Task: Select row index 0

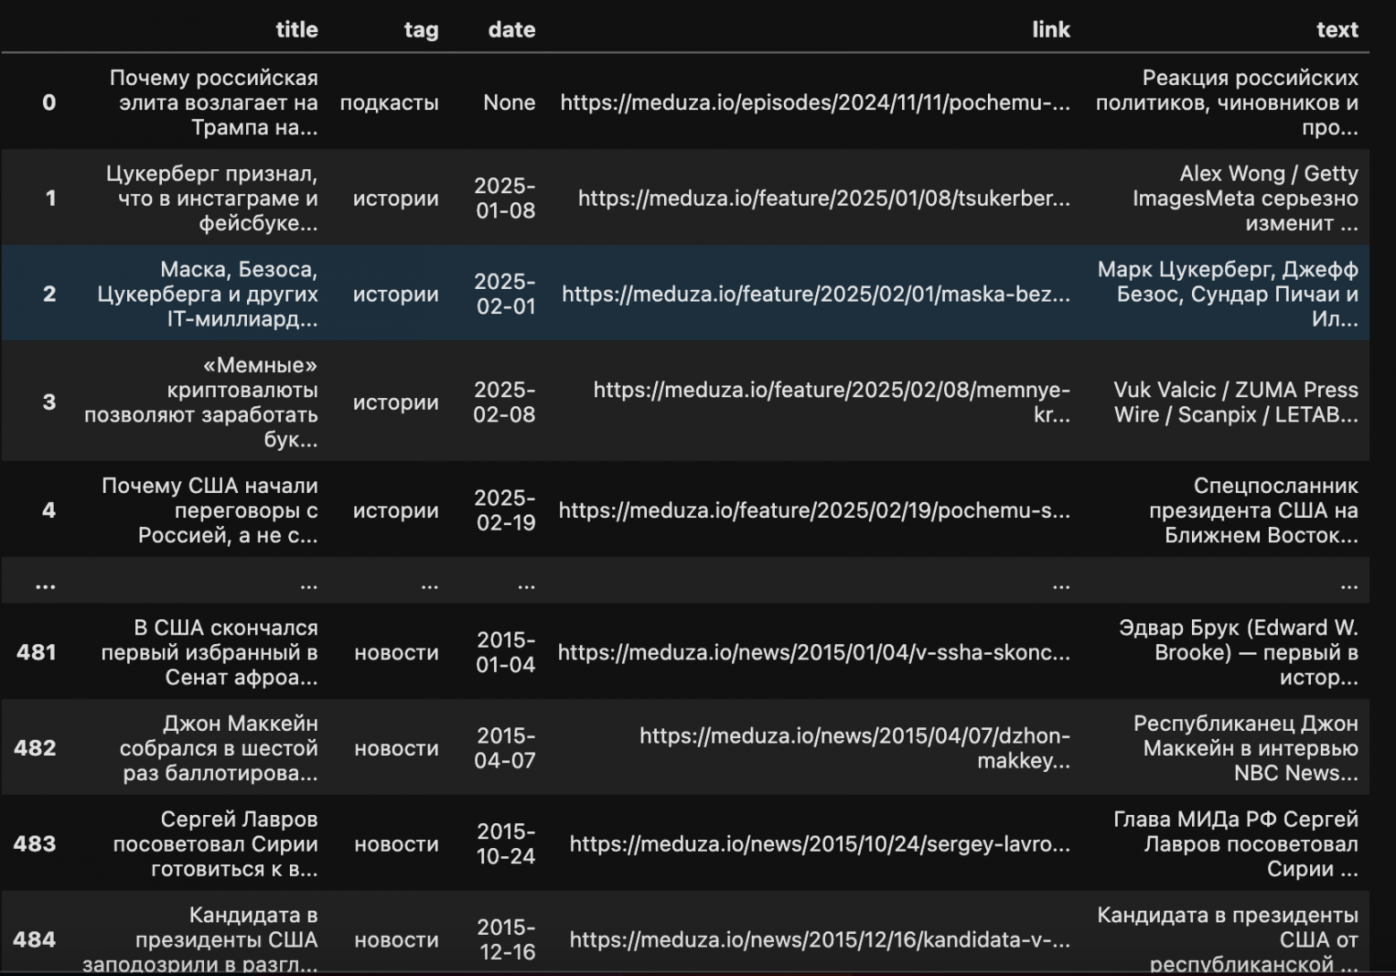Action: pos(49,102)
